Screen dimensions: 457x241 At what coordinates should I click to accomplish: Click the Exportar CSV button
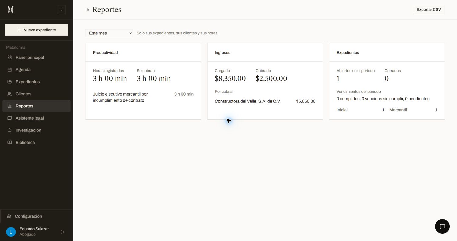click(429, 9)
